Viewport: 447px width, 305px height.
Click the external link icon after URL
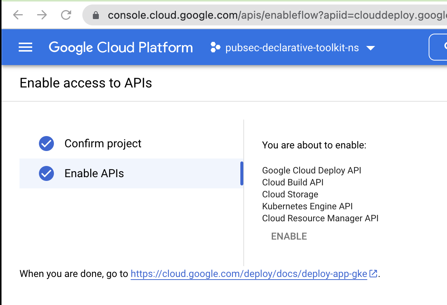(373, 274)
